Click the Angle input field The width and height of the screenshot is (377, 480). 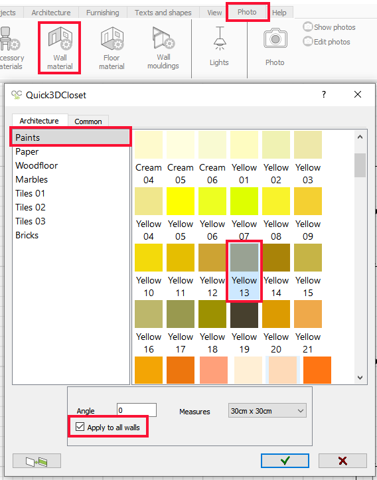(x=137, y=410)
